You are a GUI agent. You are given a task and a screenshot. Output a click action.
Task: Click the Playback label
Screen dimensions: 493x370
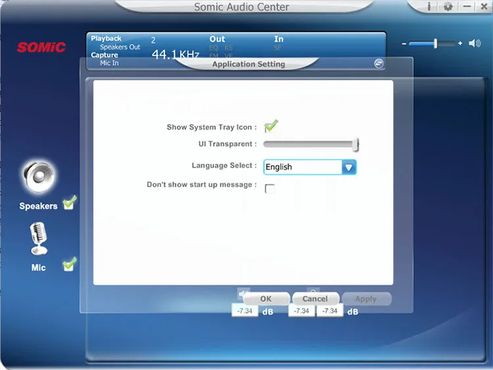click(x=106, y=38)
